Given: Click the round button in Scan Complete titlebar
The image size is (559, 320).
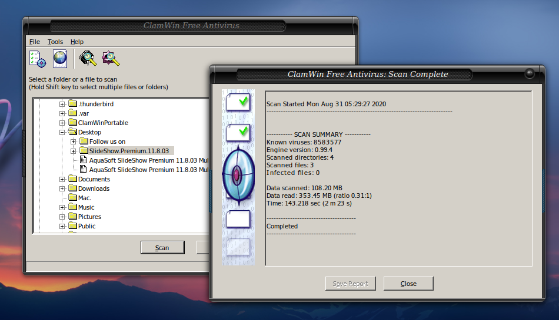Looking at the screenshot, I should pos(530,73).
